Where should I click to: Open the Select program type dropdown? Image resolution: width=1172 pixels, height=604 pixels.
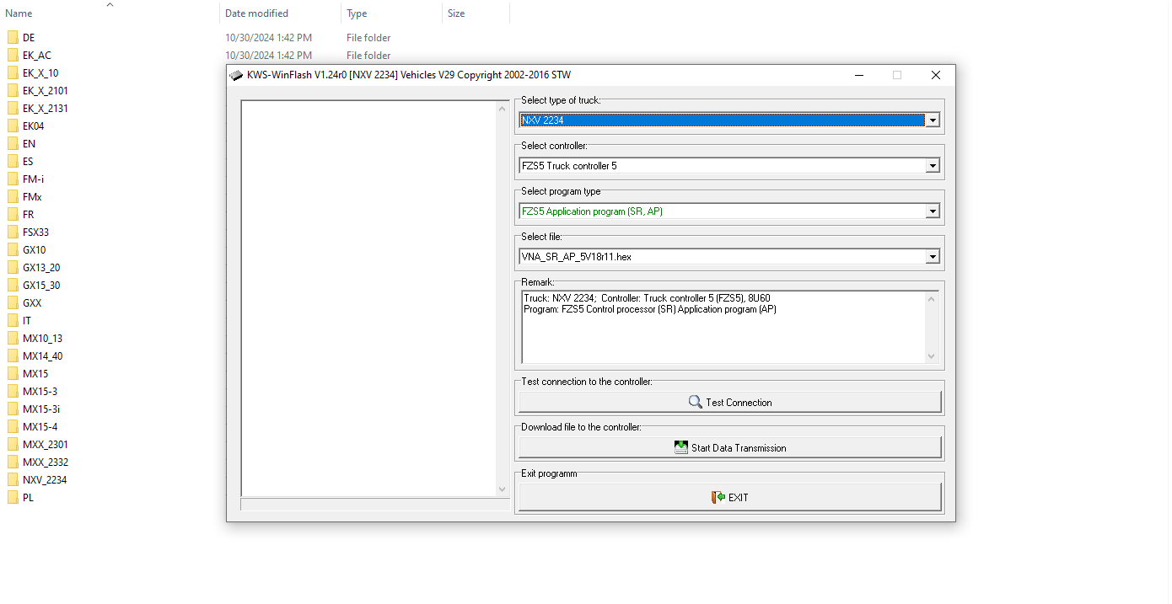coord(932,211)
